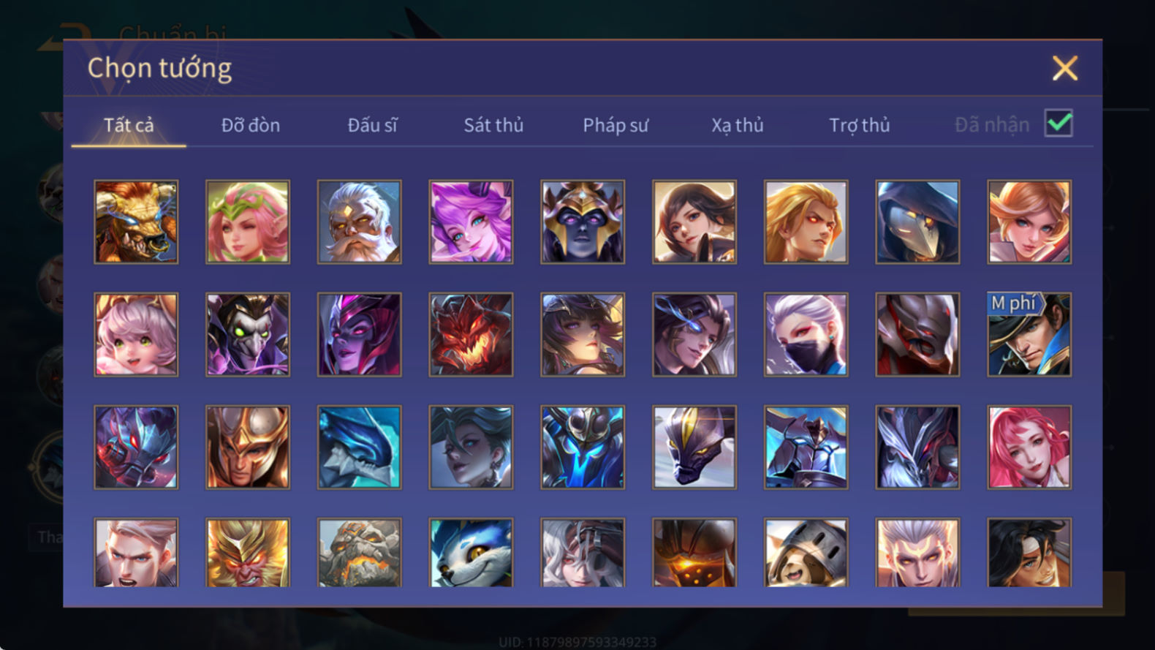The height and width of the screenshot is (650, 1155).
Task: Select the golden monkey king hero
Action: click(248, 553)
